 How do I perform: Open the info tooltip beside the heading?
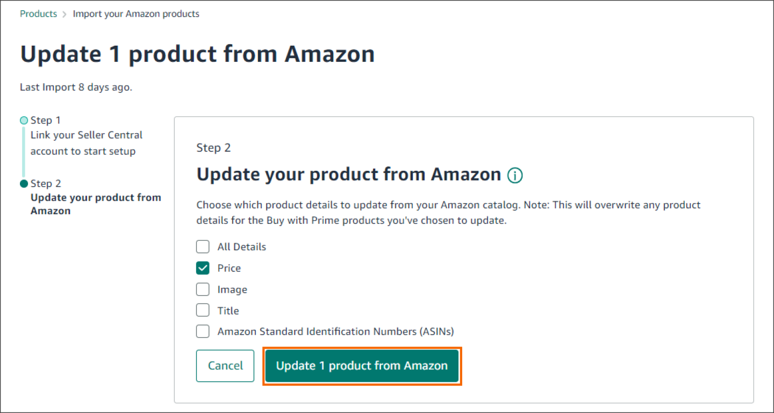point(514,175)
